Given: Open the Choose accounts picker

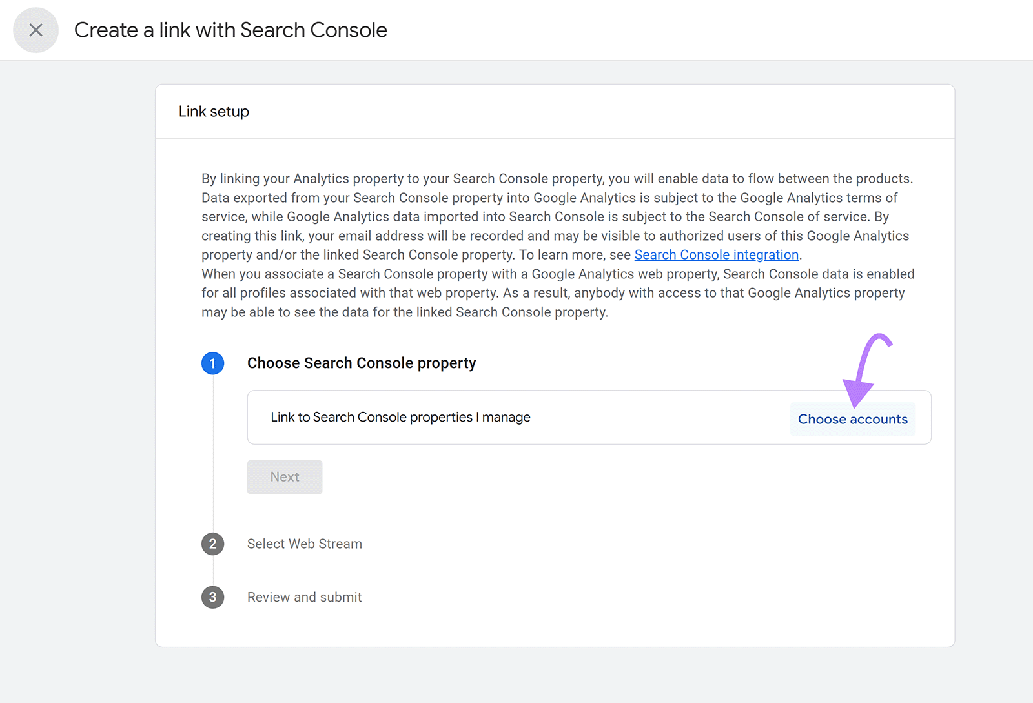Looking at the screenshot, I should [x=852, y=419].
